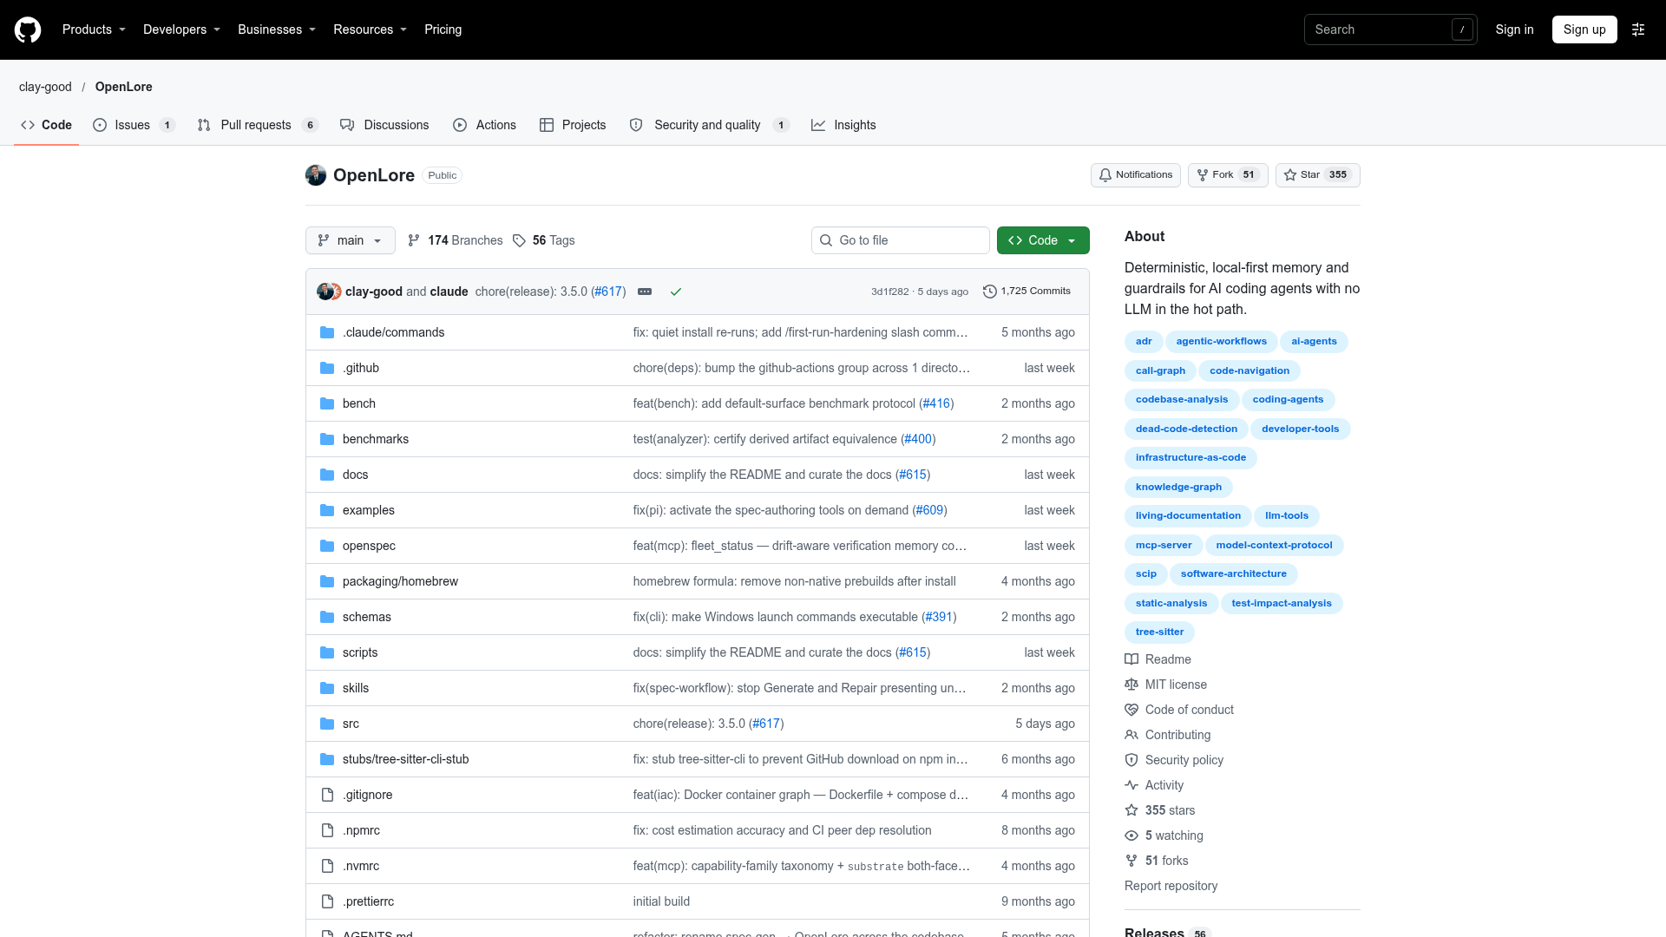Open the Pull requests tab
The image size is (1666, 937).
[258, 125]
